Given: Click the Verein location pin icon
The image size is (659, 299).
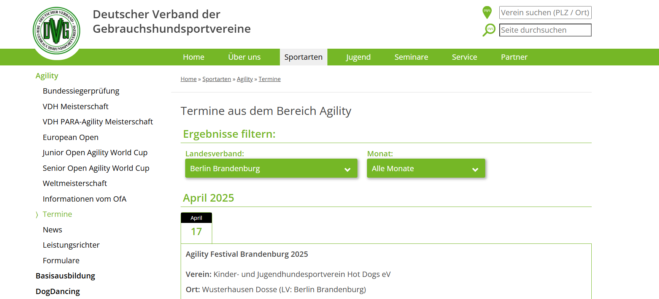Looking at the screenshot, I should [487, 12].
